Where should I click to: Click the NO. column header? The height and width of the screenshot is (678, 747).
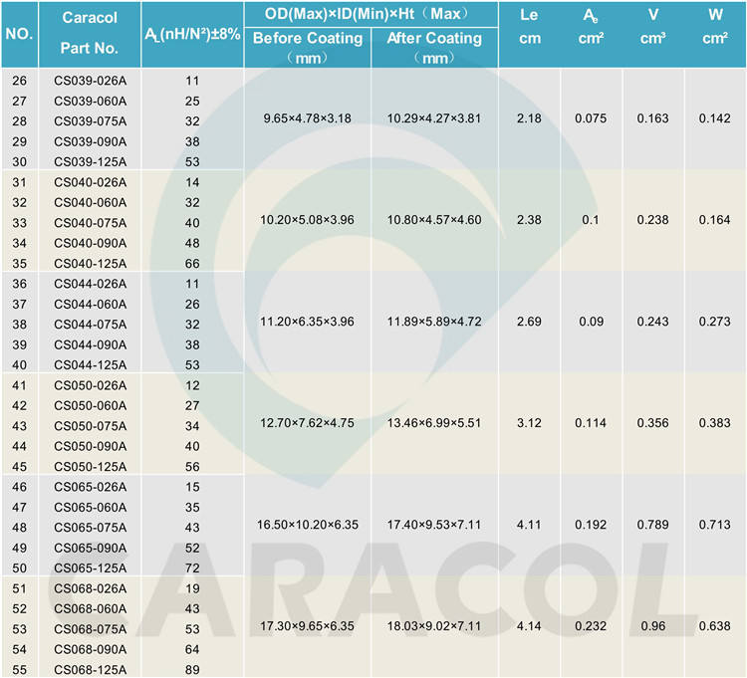tap(20, 34)
